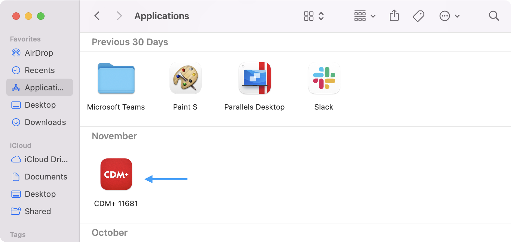Select the Slack app icon

tap(324, 78)
